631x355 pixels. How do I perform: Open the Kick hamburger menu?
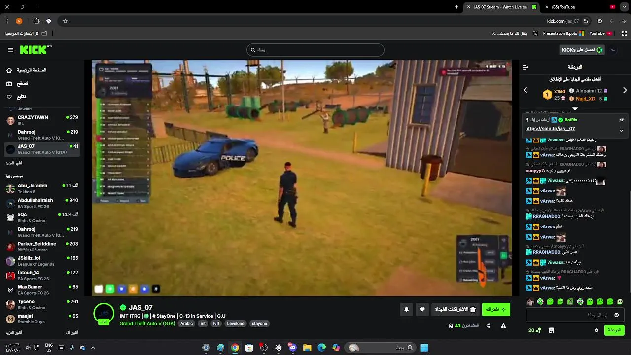pyautogui.click(x=10, y=50)
